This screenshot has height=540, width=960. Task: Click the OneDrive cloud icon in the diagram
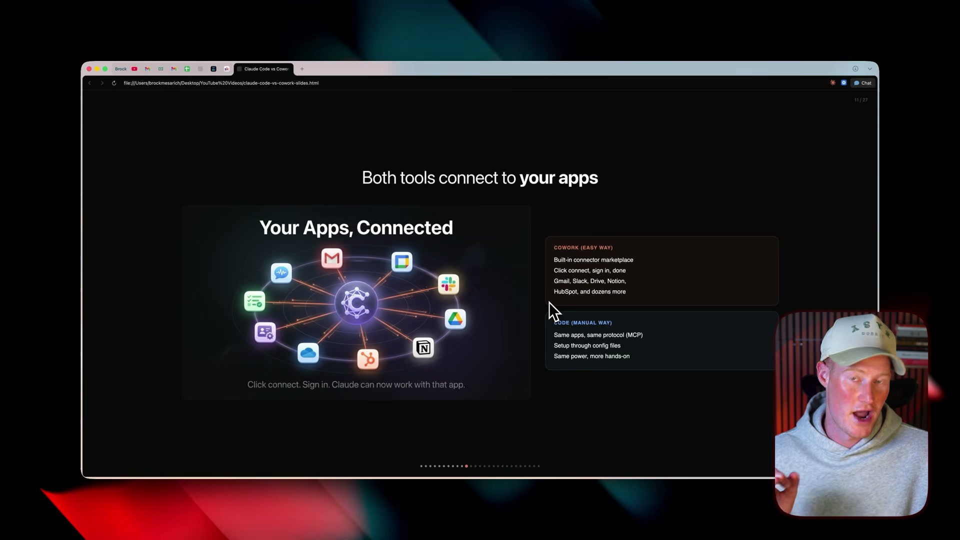(308, 353)
